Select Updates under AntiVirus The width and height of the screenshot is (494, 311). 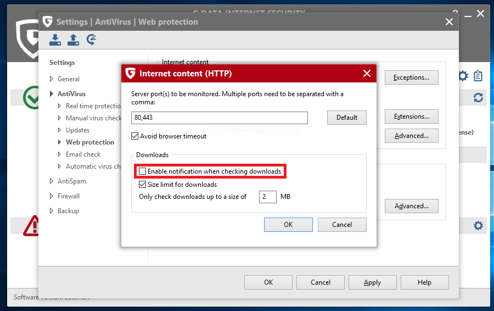click(77, 130)
